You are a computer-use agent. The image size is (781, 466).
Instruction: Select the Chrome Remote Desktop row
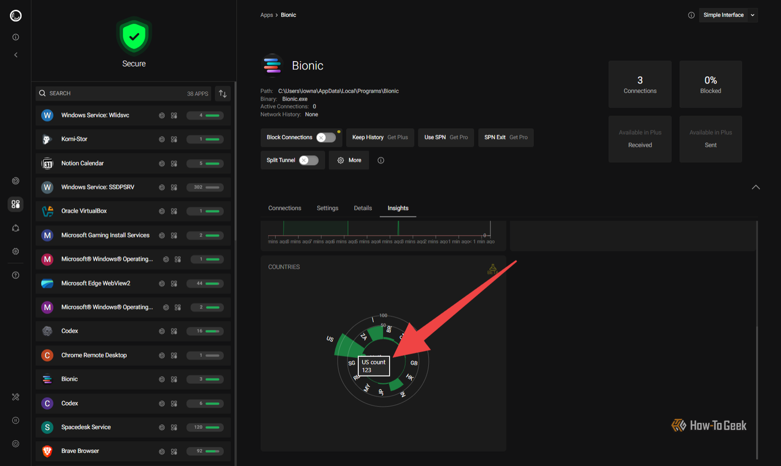(133, 356)
